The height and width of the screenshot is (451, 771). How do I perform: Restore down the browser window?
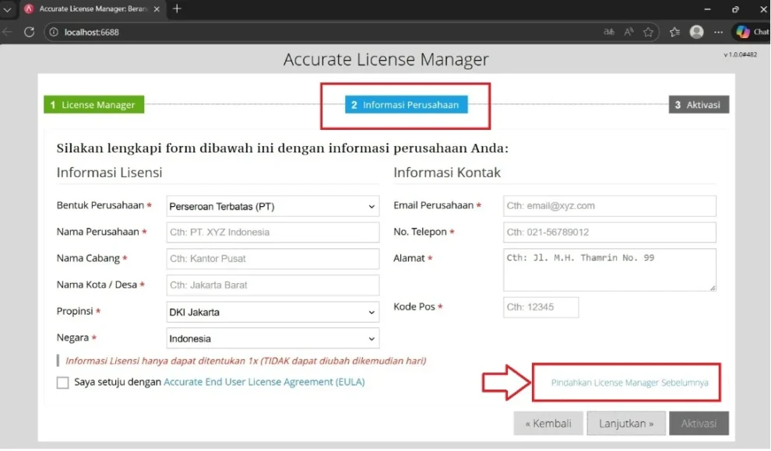(x=735, y=9)
